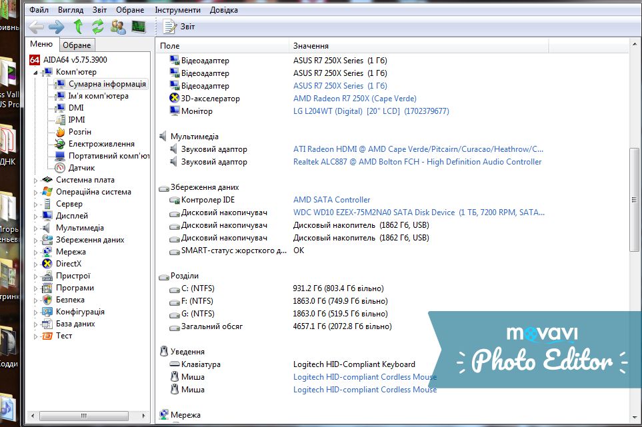Click the Датчик gauge icon

[x=60, y=168]
